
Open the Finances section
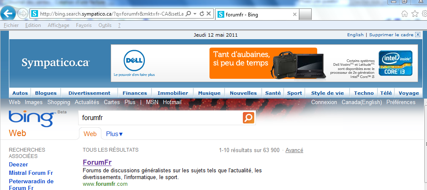pos(135,93)
